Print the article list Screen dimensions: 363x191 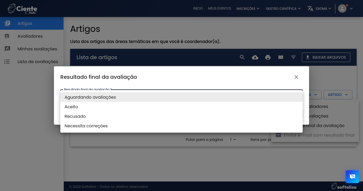click(268, 57)
